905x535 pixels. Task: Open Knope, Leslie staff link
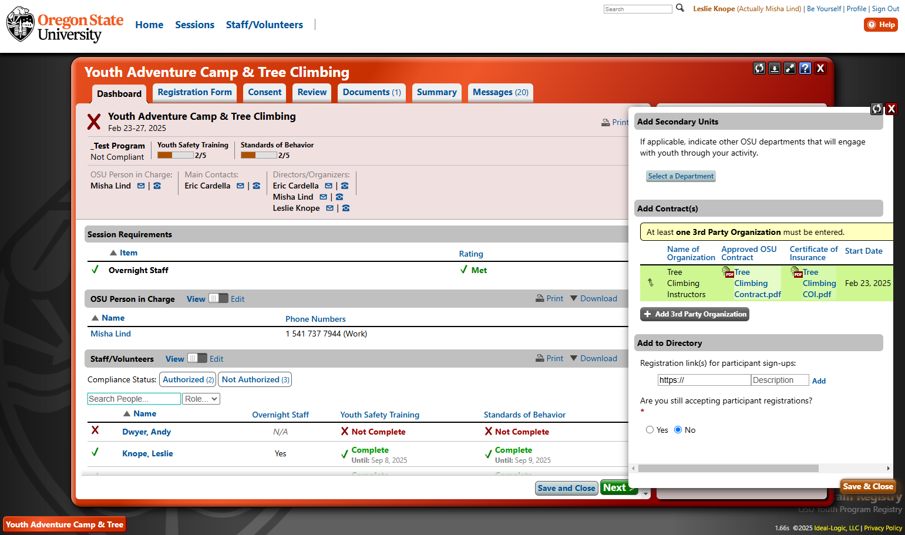[147, 453]
